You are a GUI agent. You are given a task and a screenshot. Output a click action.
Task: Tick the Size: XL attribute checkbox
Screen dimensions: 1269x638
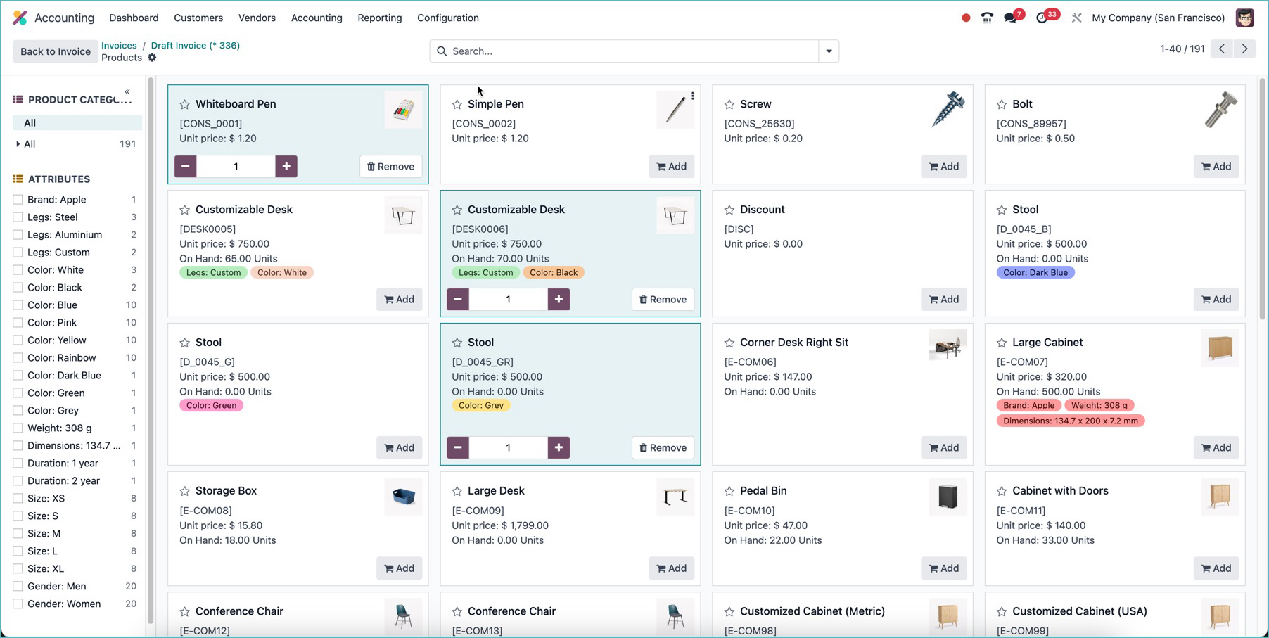[18, 569]
